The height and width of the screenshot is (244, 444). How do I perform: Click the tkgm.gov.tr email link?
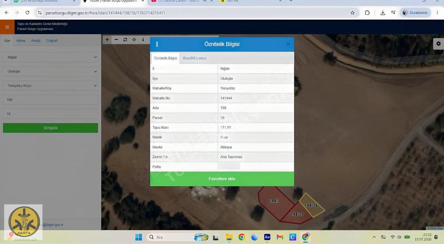pyautogui.click(x=52, y=225)
